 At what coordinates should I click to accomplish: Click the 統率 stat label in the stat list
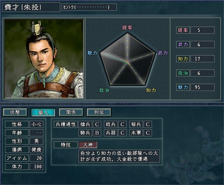[x=183, y=30]
